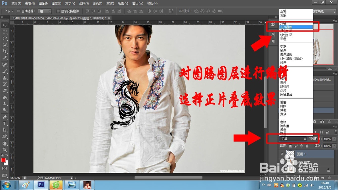The height and width of the screenshot is (190, 338).
Task: Select the Dodge tool
Action: (x=4, y=110)
